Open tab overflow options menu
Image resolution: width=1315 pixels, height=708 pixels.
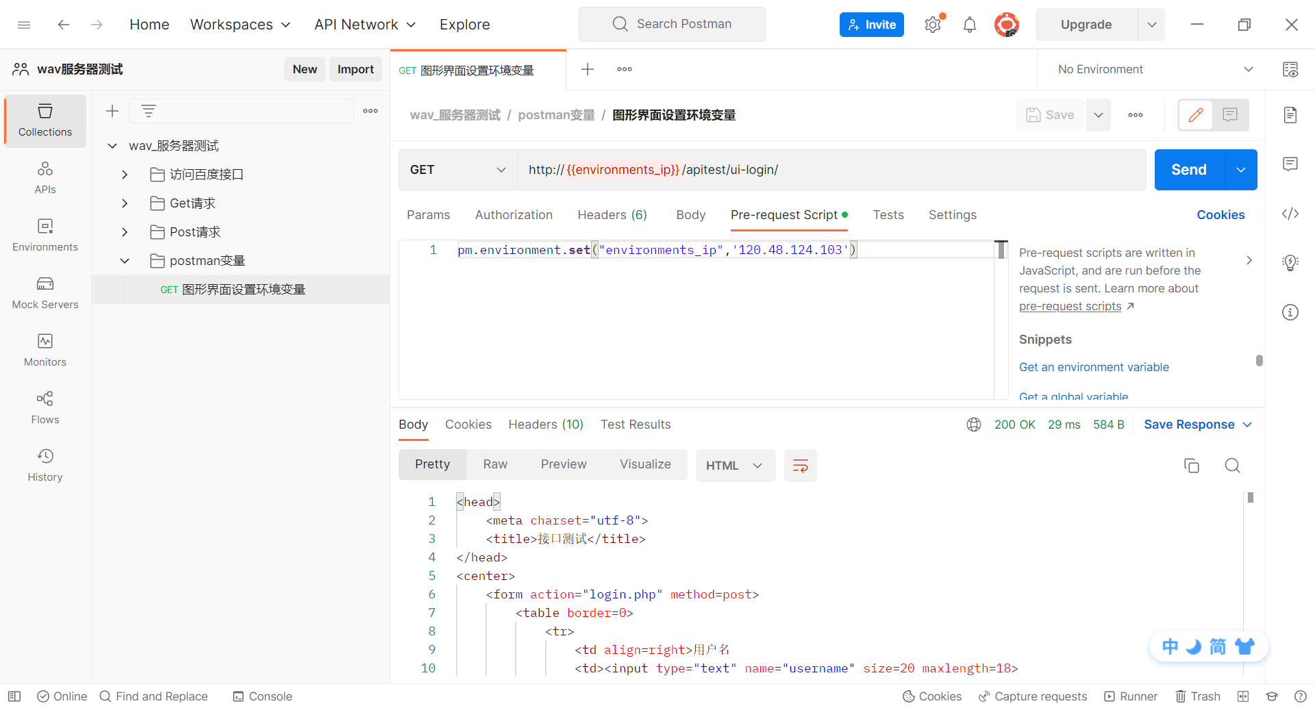click(x=625, y=69)
